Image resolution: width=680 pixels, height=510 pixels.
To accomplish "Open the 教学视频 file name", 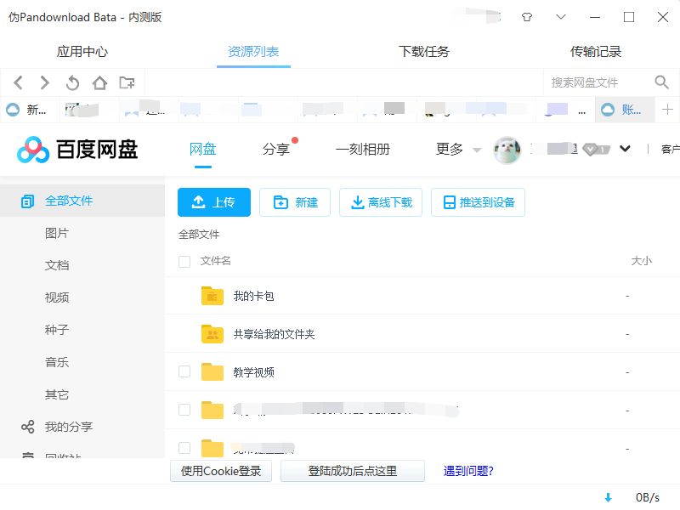I will [x=253, y=372].
